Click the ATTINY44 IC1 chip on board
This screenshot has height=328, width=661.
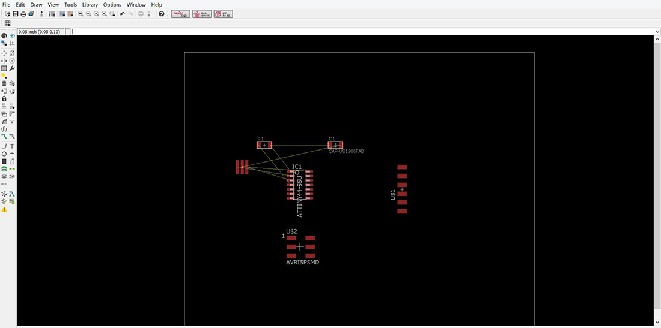pos(300,185)
